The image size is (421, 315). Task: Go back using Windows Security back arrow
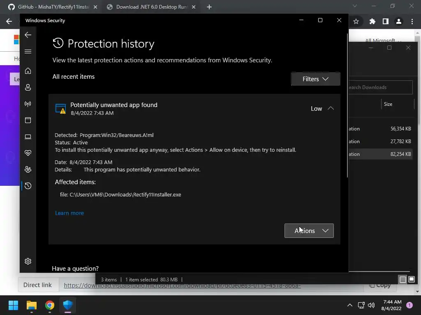coord(28,35)
